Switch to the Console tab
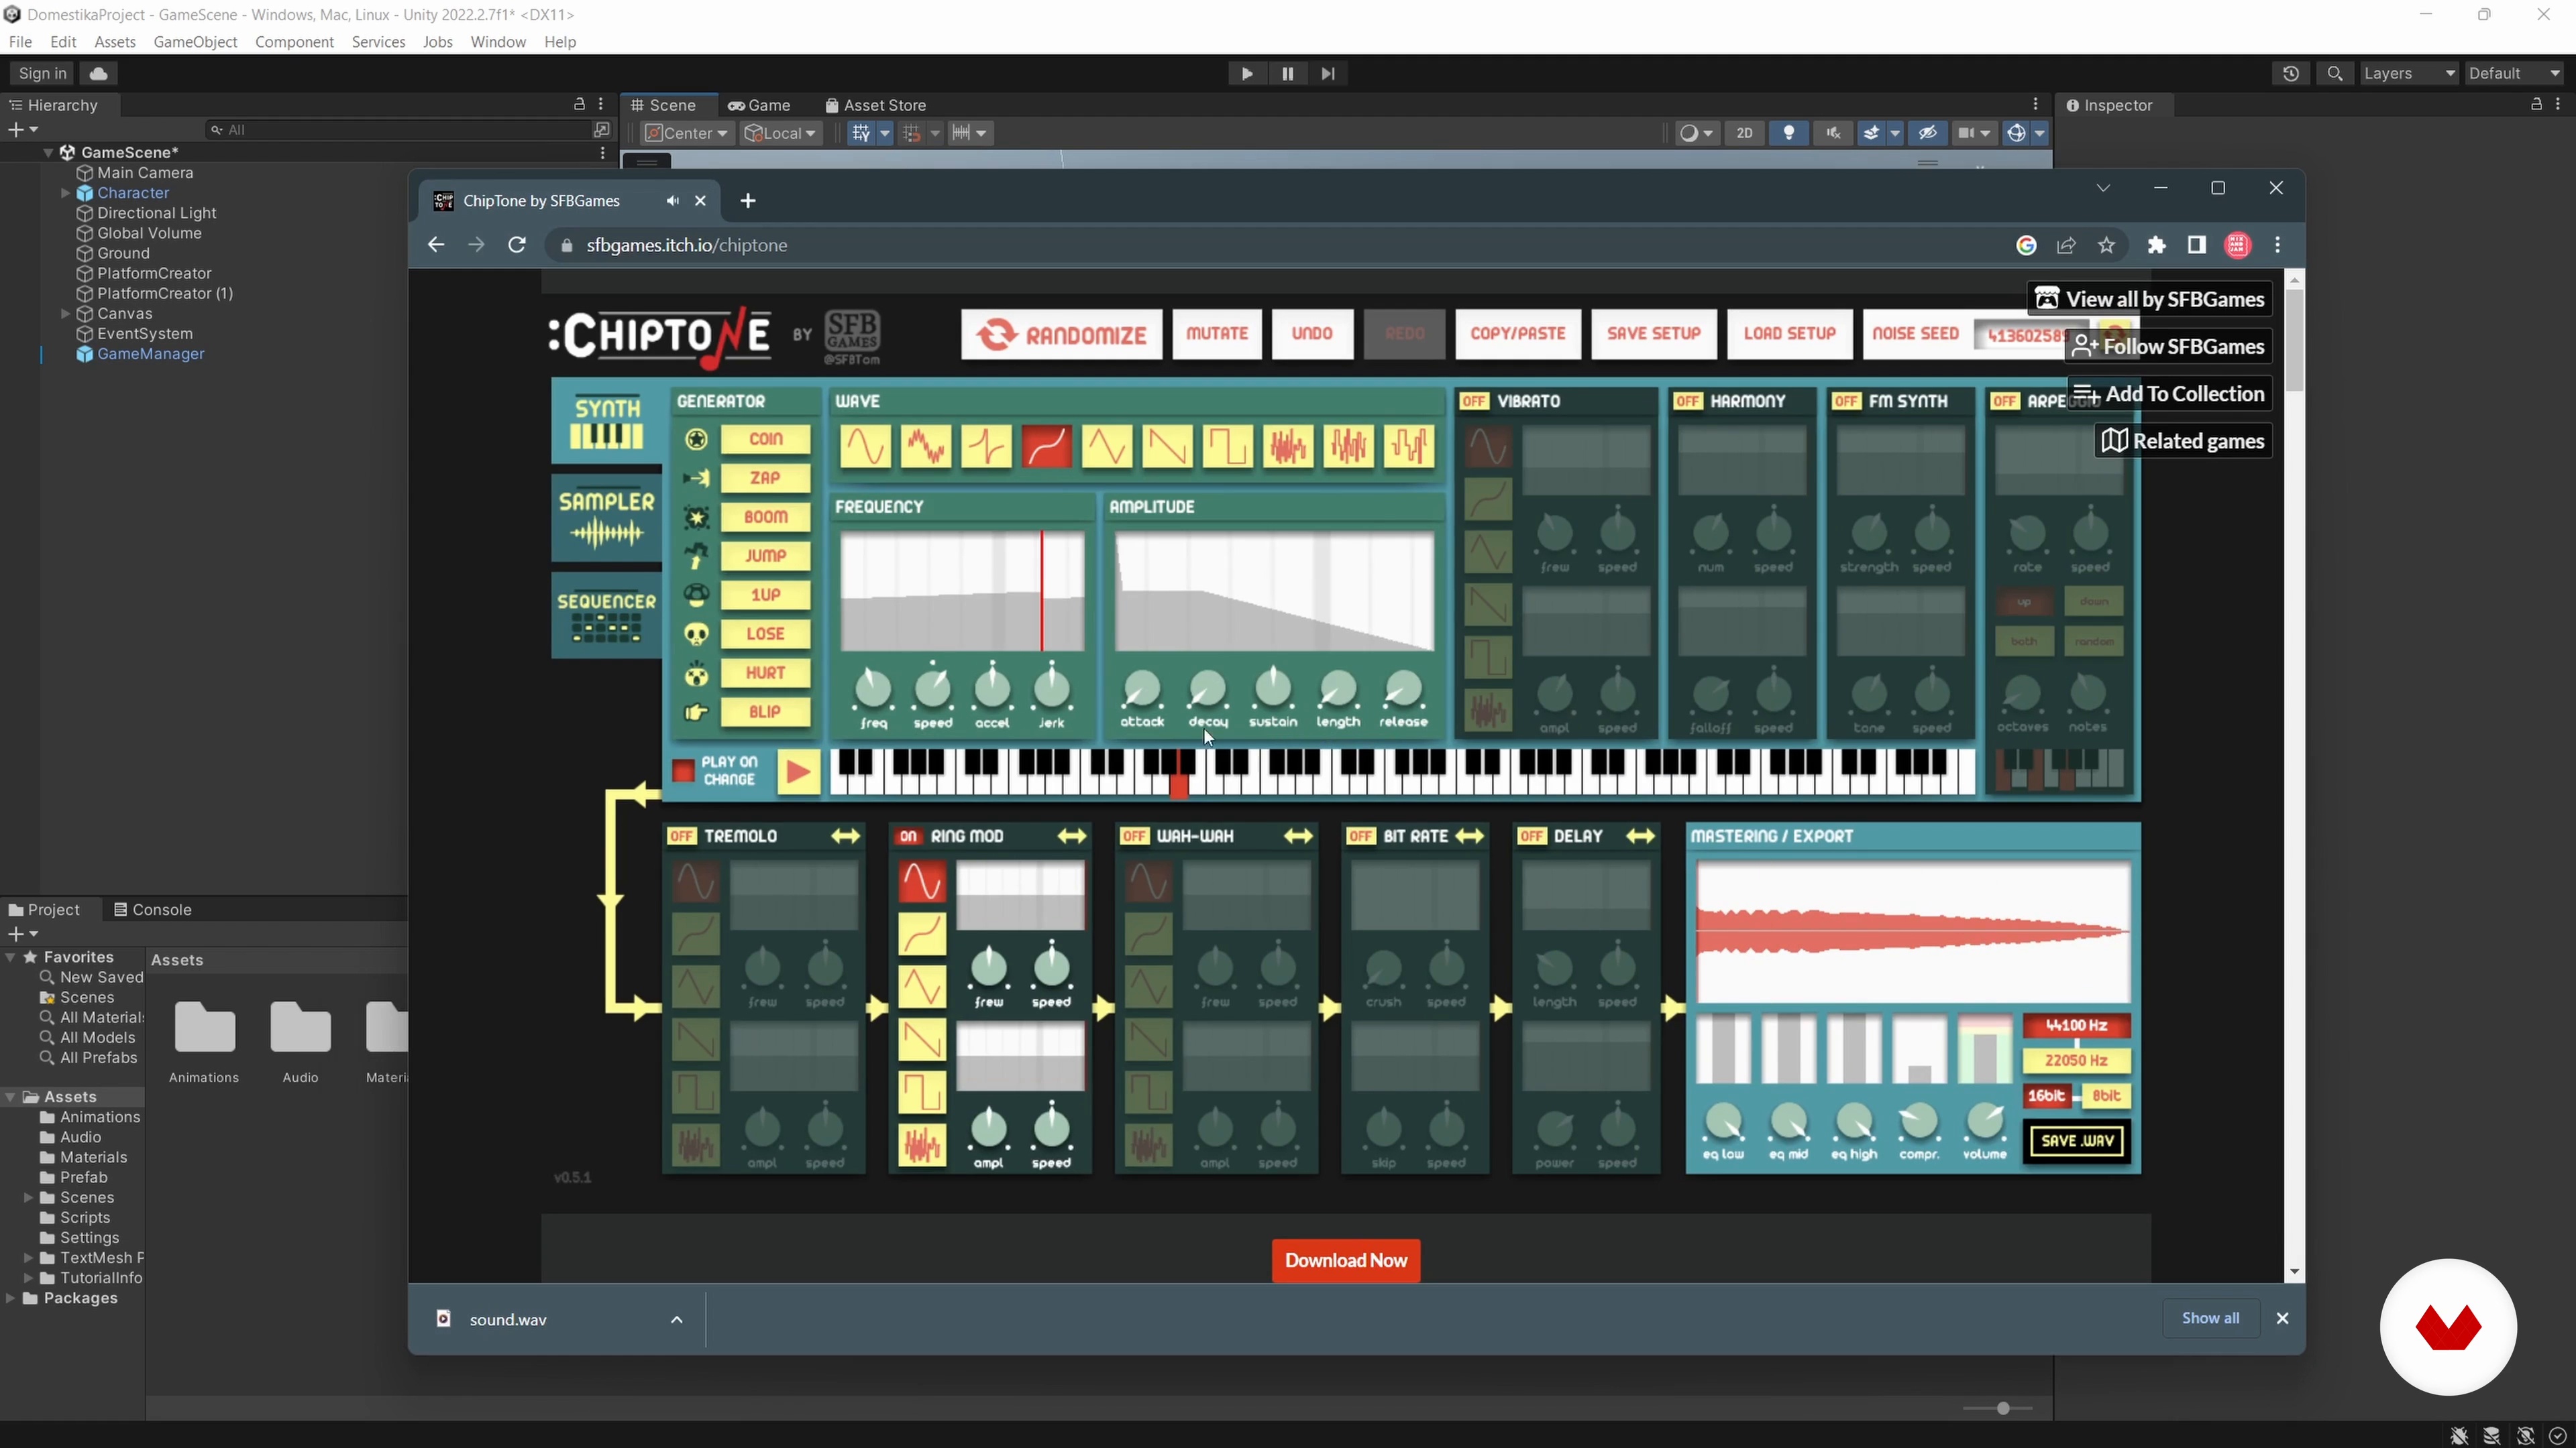Viewport: 2576px width, 1448px height. (x=152, y=910)
